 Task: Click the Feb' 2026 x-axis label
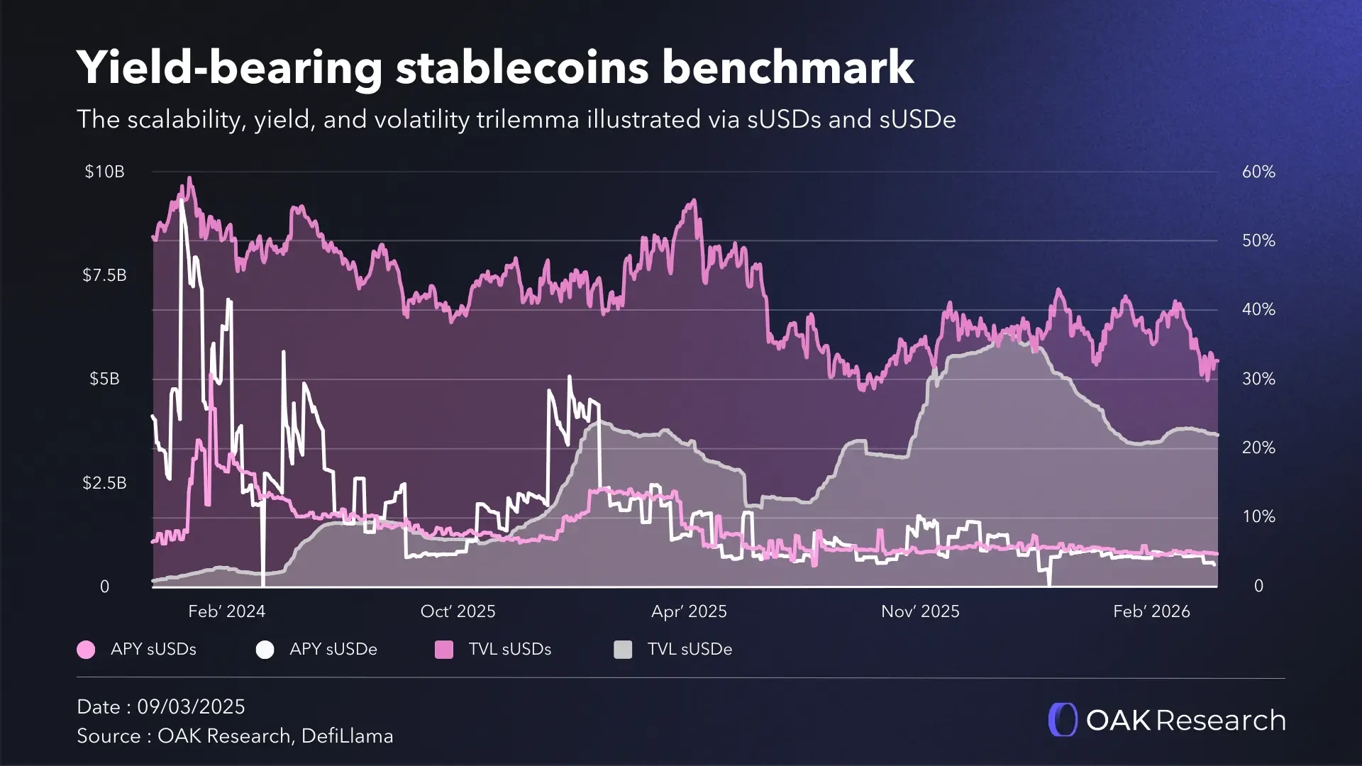point(1151,611)
